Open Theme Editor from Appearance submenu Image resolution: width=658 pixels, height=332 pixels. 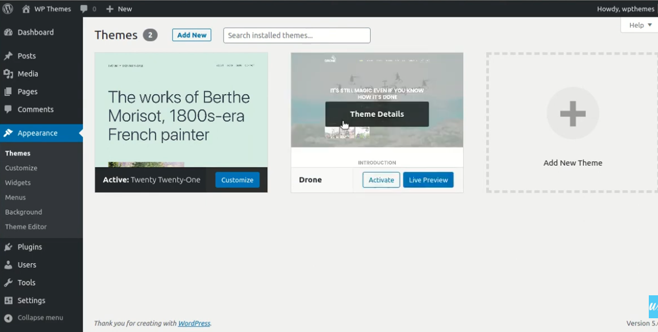[26, 226]
